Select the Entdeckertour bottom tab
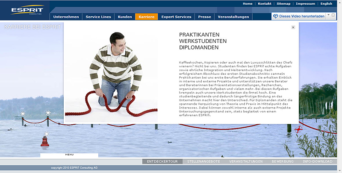 162,161
